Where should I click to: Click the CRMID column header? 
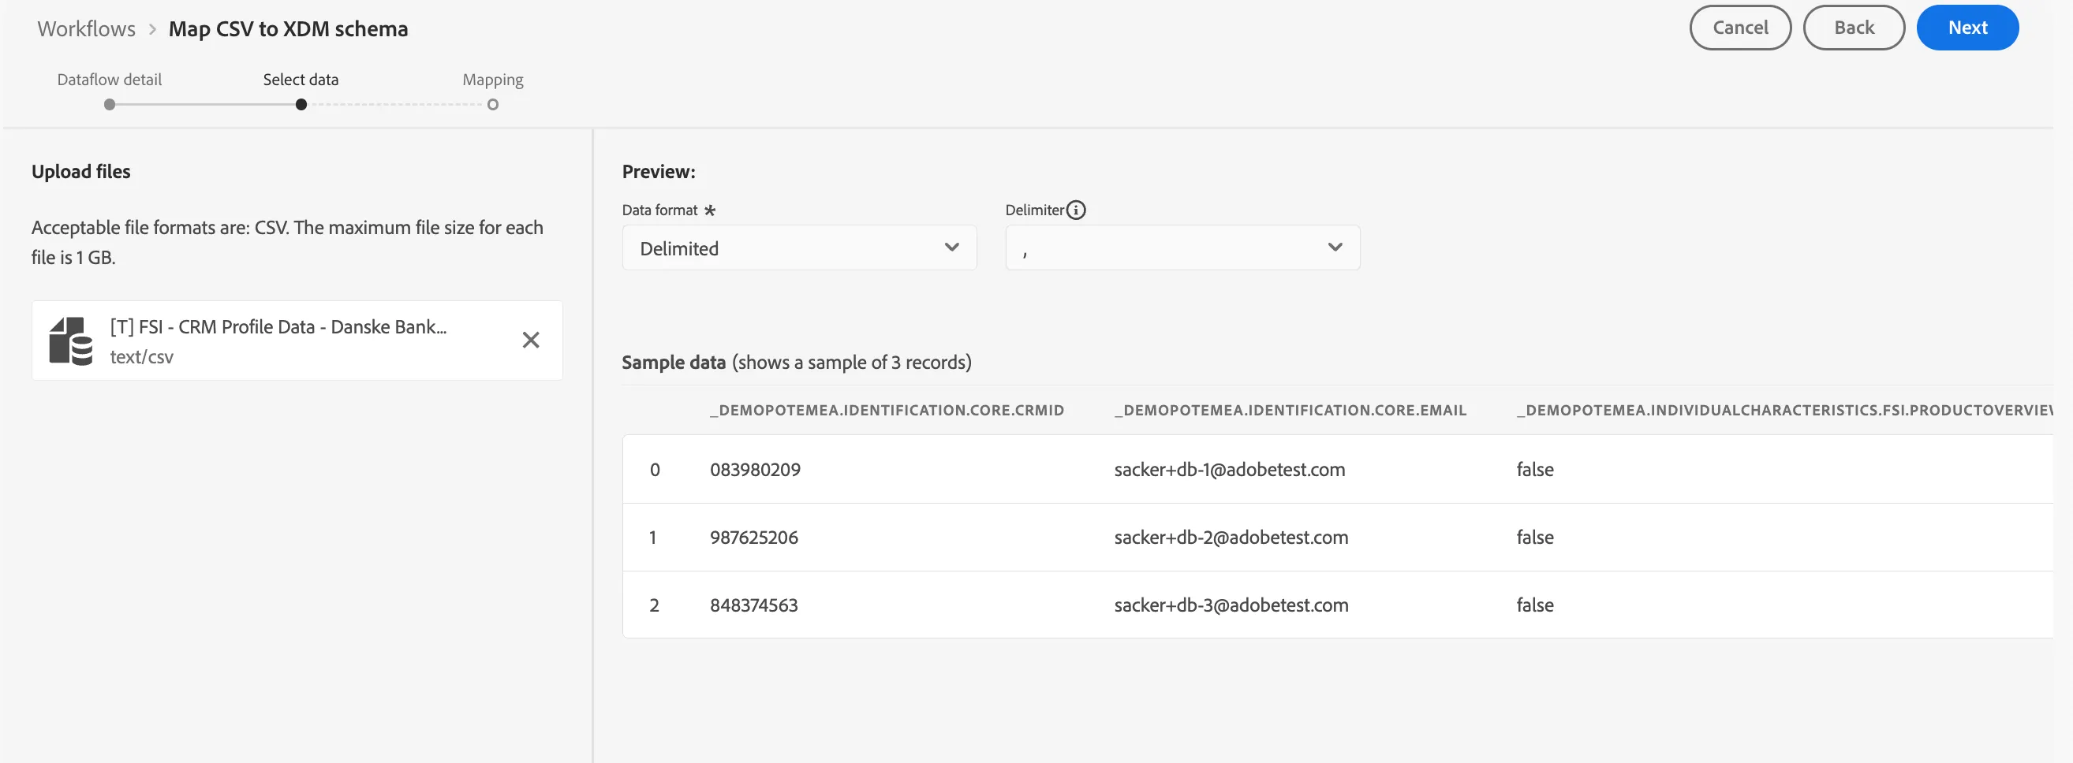pyautogui.click(x=887, y=410)
